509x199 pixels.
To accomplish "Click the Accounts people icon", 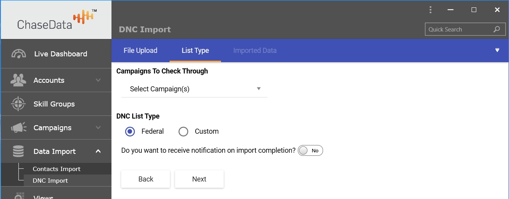I will point(18,80).
